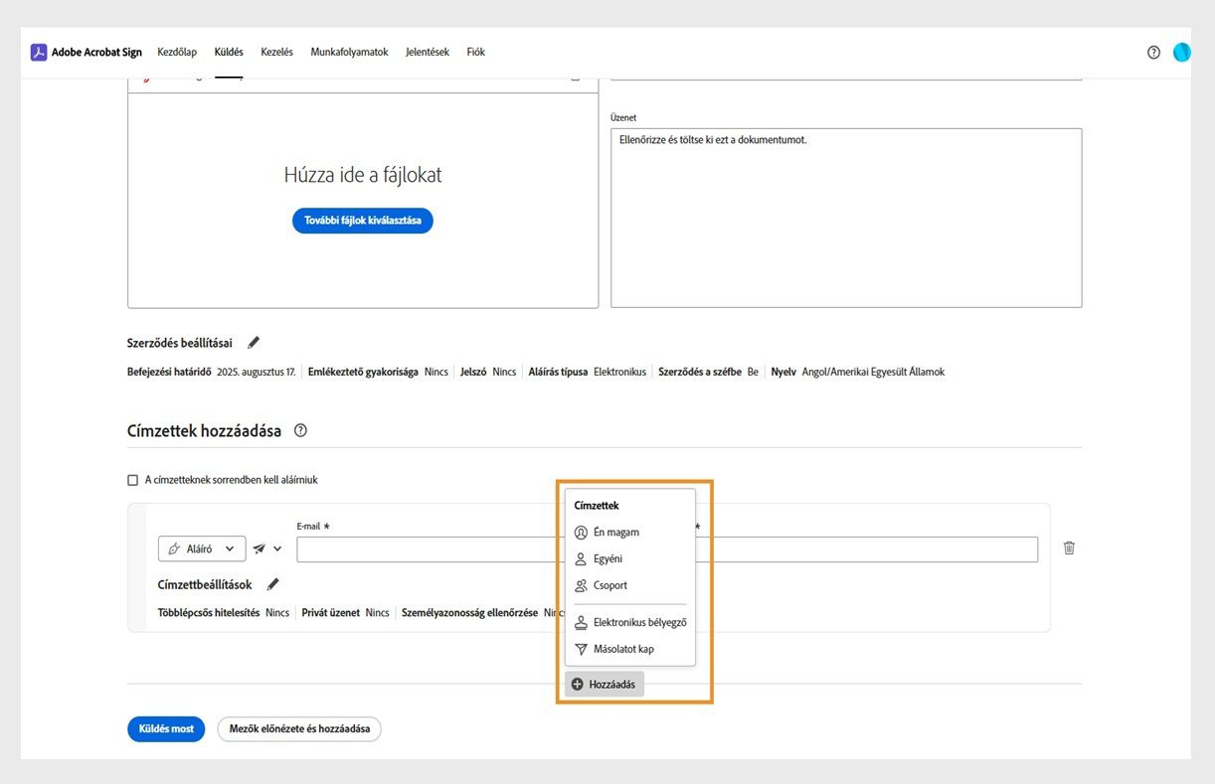Open the Aláíró role dropdown

point(202,548)
